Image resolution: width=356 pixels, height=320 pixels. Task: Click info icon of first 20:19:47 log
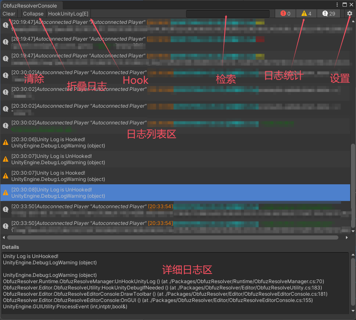(x=5, y=25)
